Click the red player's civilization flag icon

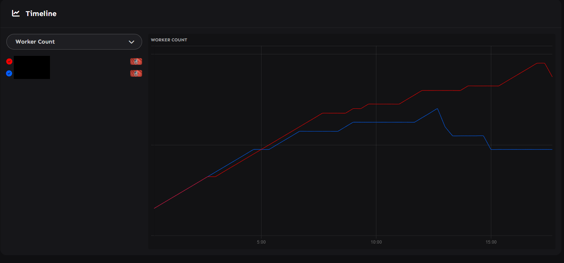[136, 61]
